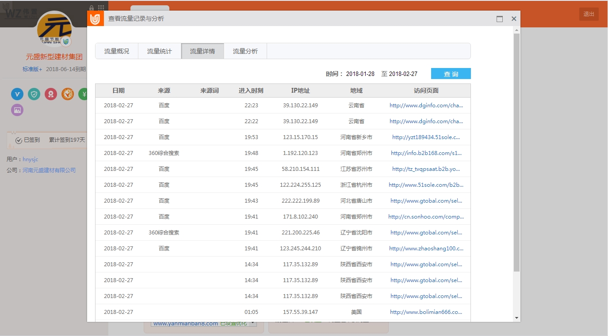Click the start date field 2018-01-28
The image size is (608, 336).
coord(360,74)
